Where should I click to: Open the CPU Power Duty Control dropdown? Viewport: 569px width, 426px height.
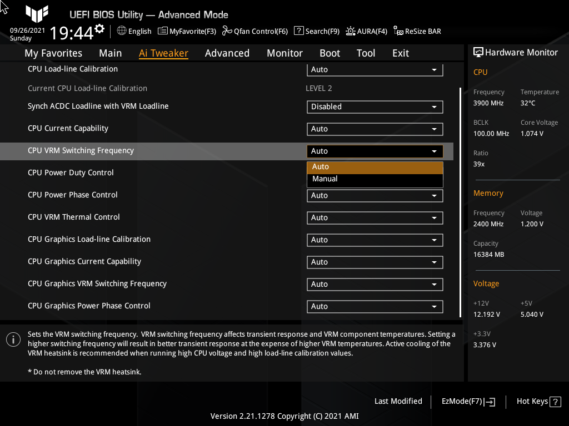[375, 173]
